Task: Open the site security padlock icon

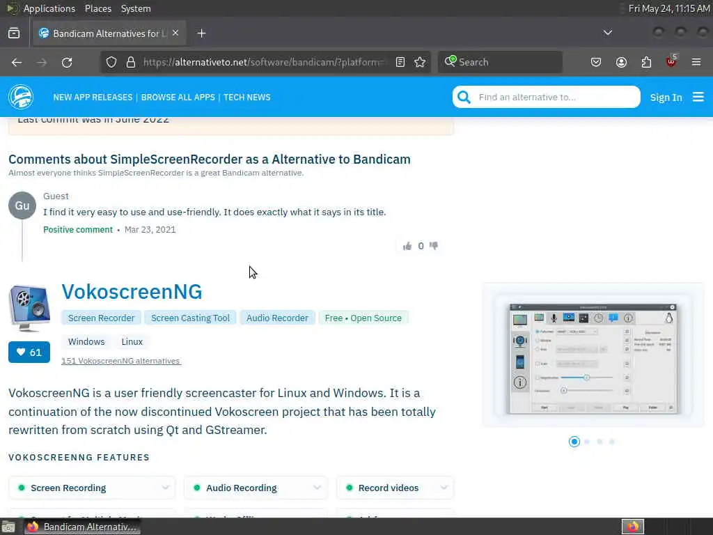Action: pyautogui.click(x=131, y=62)
